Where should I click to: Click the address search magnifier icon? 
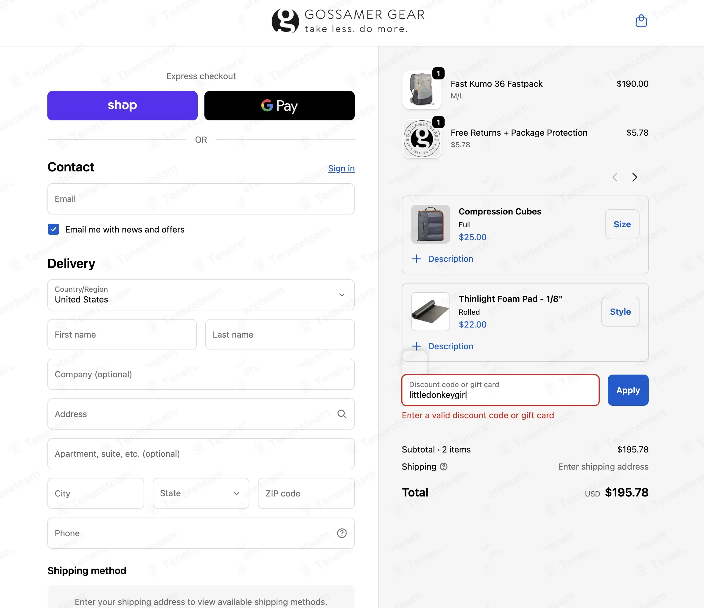342,414
